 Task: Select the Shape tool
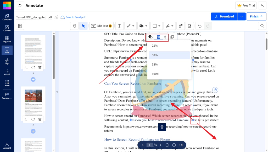tap(155, 26)
